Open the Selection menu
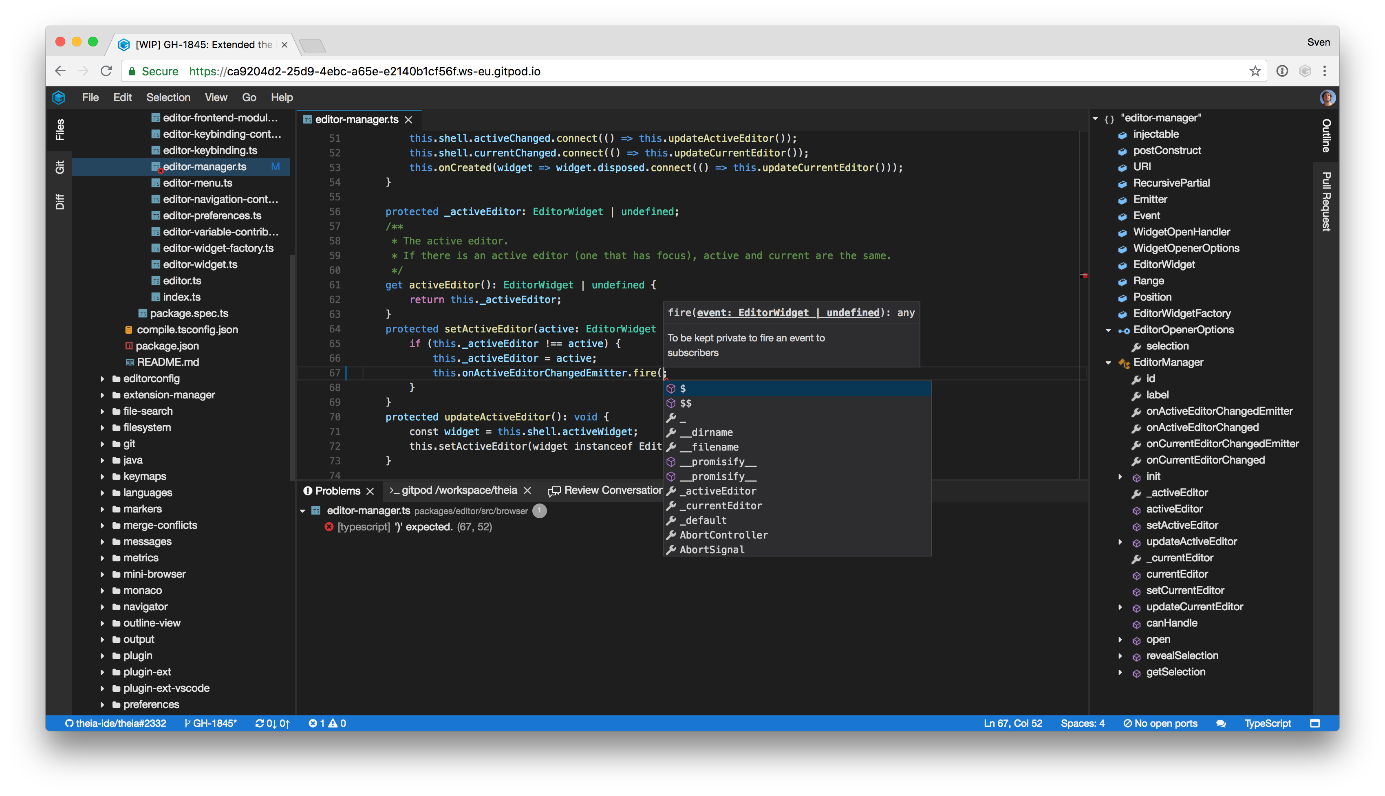The image size is (1385, 796). point(168,97)
